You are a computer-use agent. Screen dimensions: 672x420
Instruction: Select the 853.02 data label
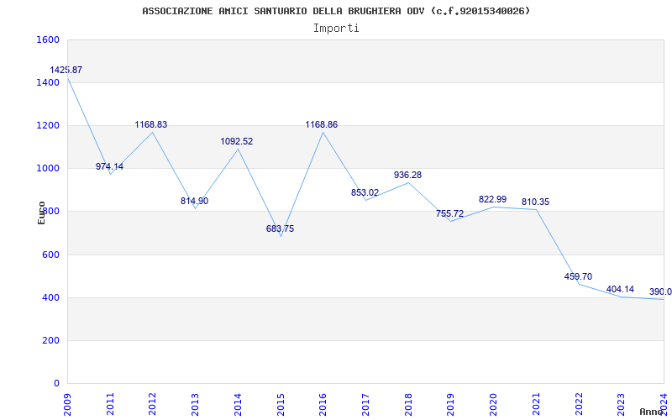(x=365, y=193)
